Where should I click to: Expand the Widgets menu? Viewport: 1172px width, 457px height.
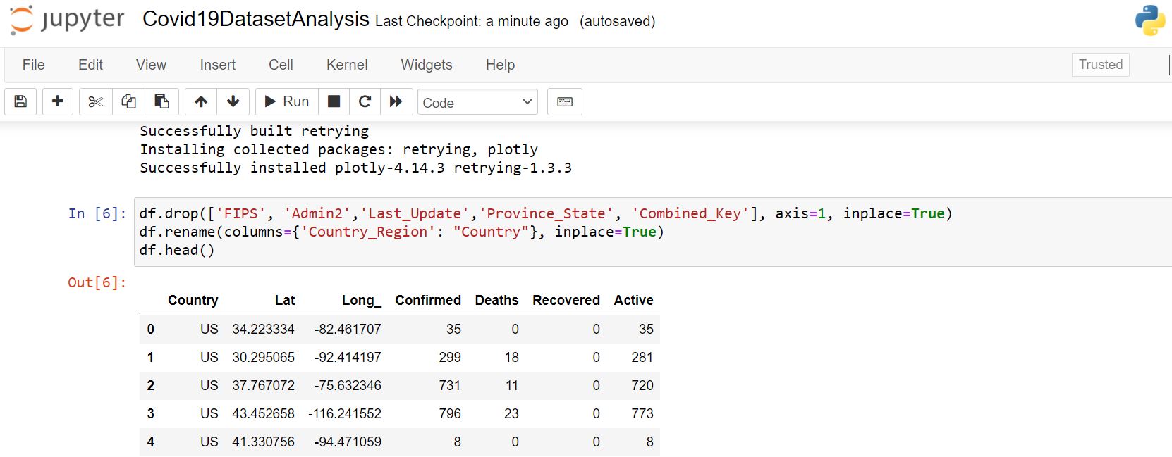tap(427, 65)
